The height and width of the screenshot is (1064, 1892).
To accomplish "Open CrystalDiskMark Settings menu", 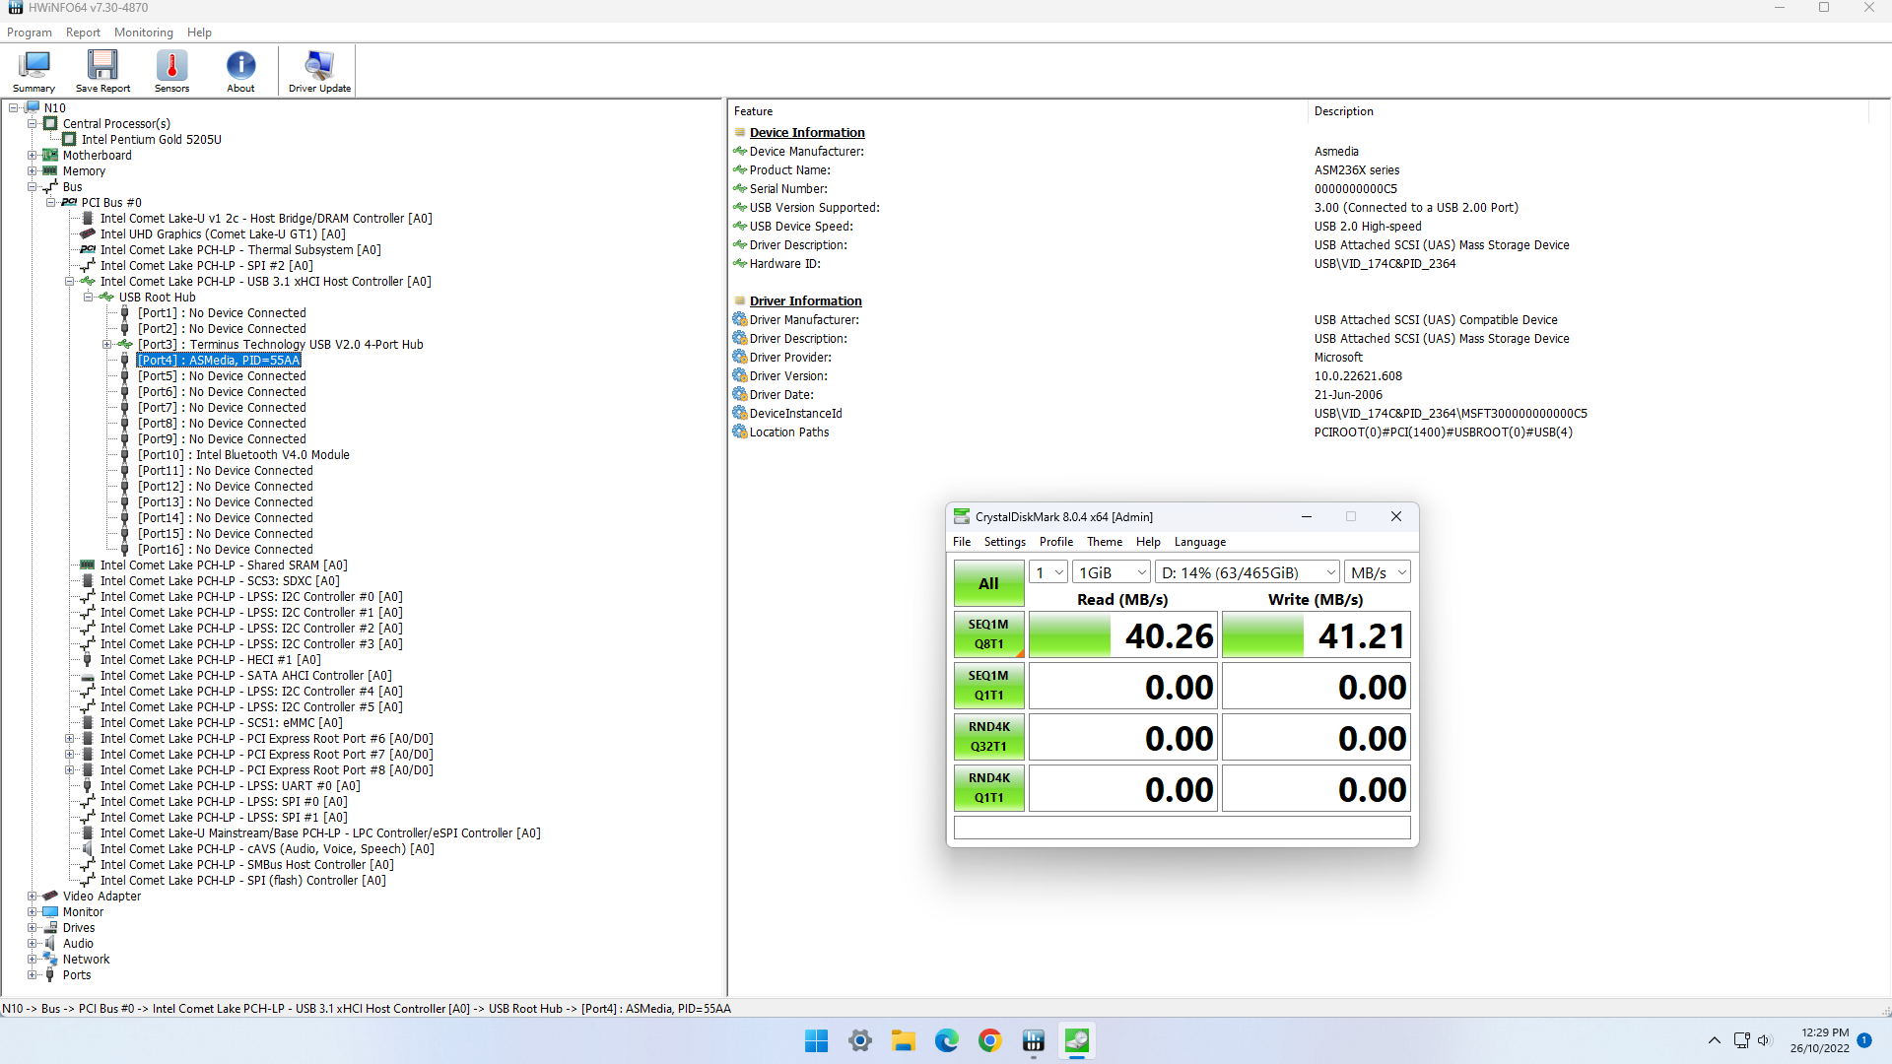I will (1005, 542).
